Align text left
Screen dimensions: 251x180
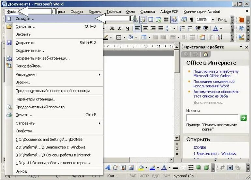[138, 28]
